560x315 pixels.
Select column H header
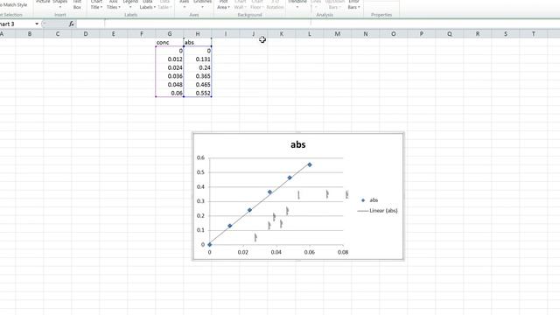point(198,34)
